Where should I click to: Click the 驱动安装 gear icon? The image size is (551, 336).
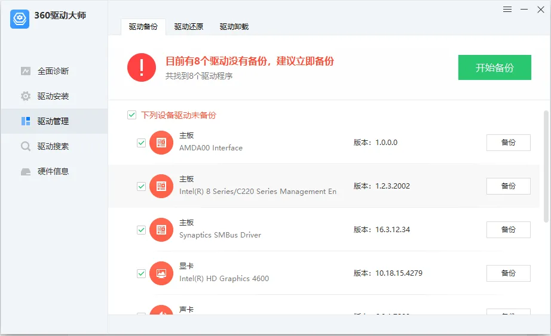pos(26,96)
